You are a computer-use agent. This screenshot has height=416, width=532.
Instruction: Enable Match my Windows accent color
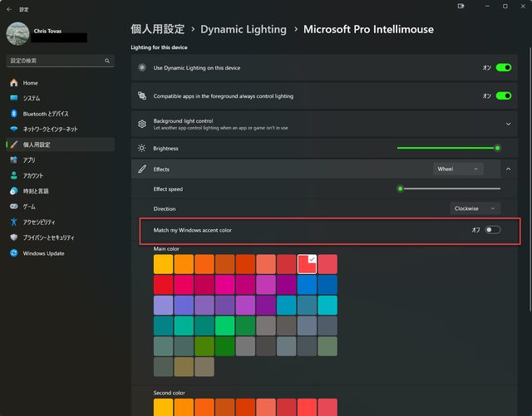pyautogui.click(x=493, y=229)
